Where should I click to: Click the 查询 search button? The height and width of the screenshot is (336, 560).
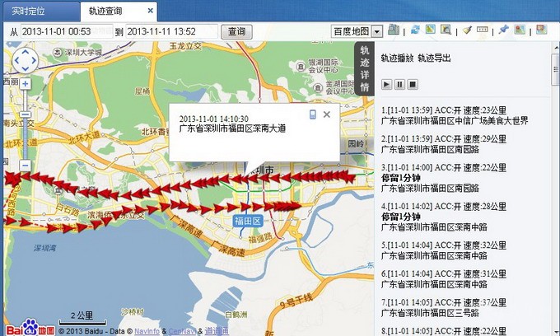[236, 31]
